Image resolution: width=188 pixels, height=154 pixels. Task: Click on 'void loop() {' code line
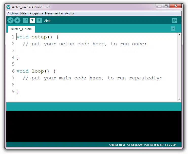click(36, 71)
